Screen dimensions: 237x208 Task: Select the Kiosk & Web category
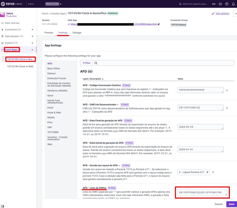tap(54, 113)
